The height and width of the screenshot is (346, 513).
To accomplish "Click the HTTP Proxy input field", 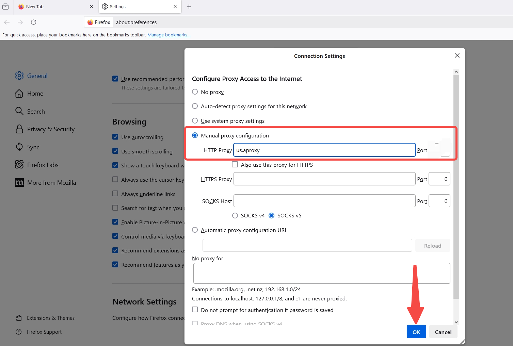I will 324,150.
